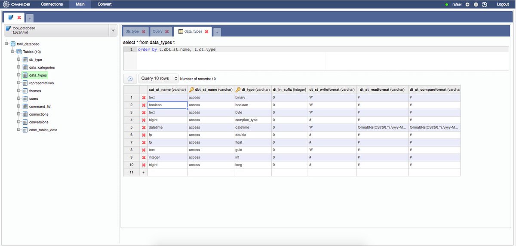Delete row 1 with binary type

(x=144, y=97)
